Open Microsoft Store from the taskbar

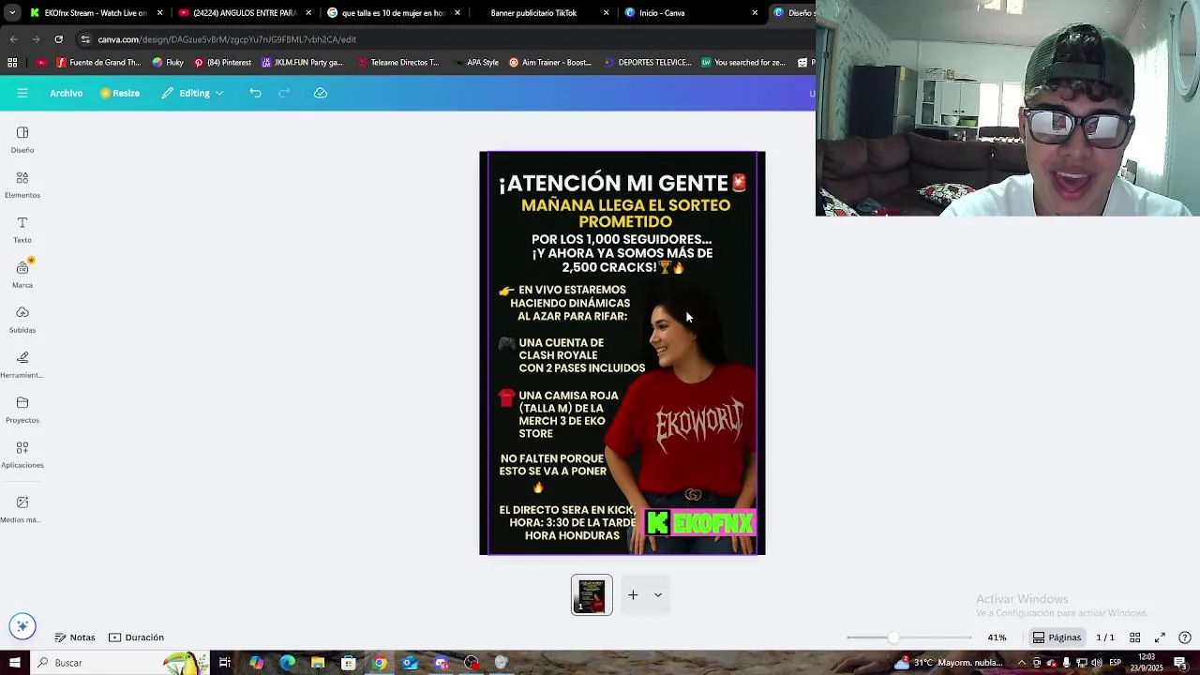coord(348,663)
